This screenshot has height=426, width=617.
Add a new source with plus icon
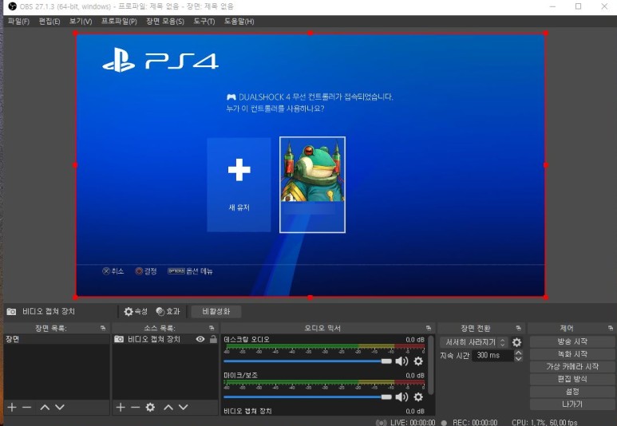(x=121, y=408)
